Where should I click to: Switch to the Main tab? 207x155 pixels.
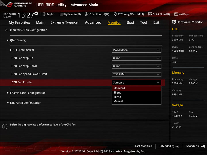(x=40, y=22)
